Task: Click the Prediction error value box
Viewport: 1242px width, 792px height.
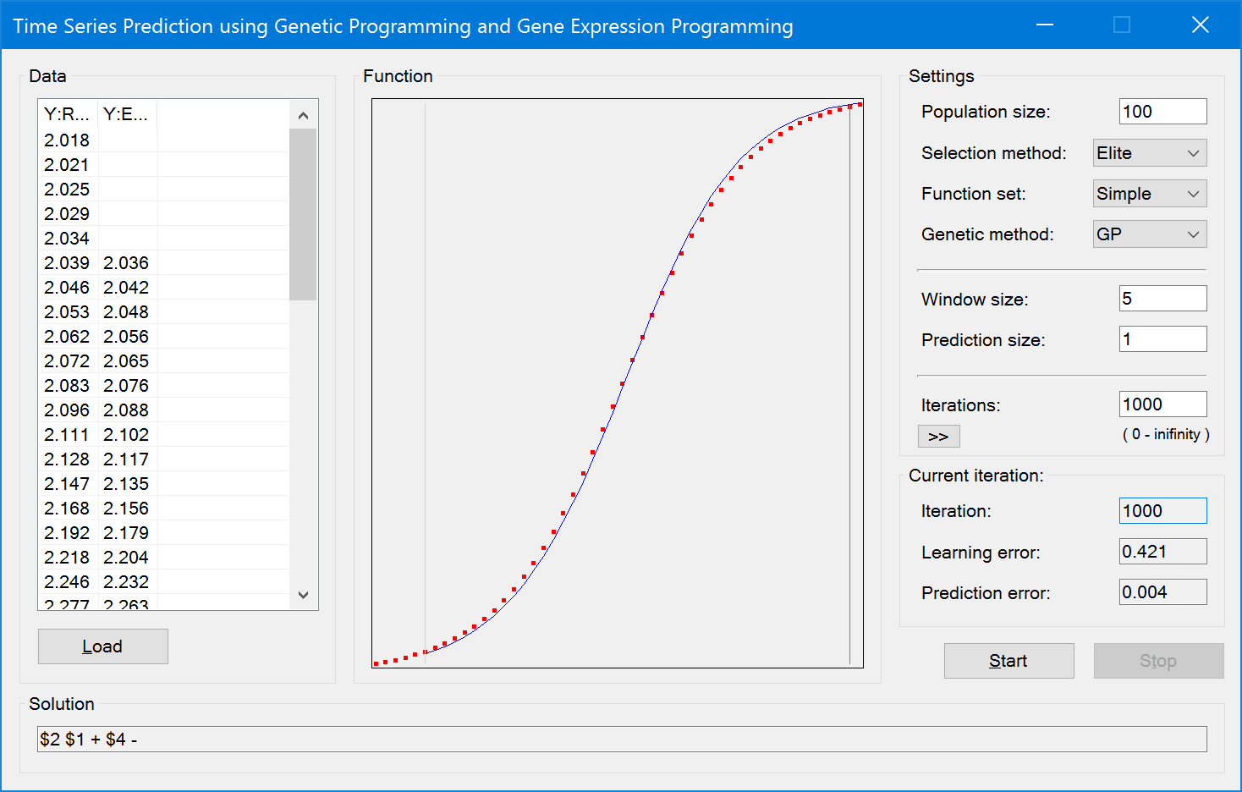Action: pos(1162,592)
